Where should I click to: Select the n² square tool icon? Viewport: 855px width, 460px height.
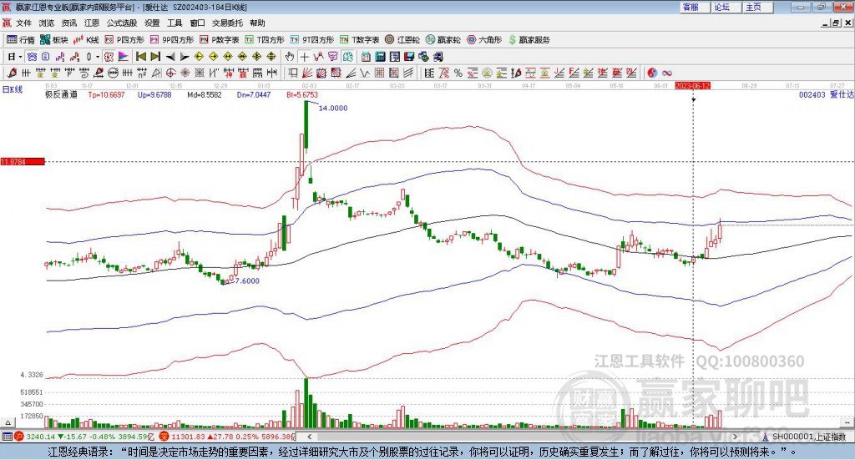[142, 73]
